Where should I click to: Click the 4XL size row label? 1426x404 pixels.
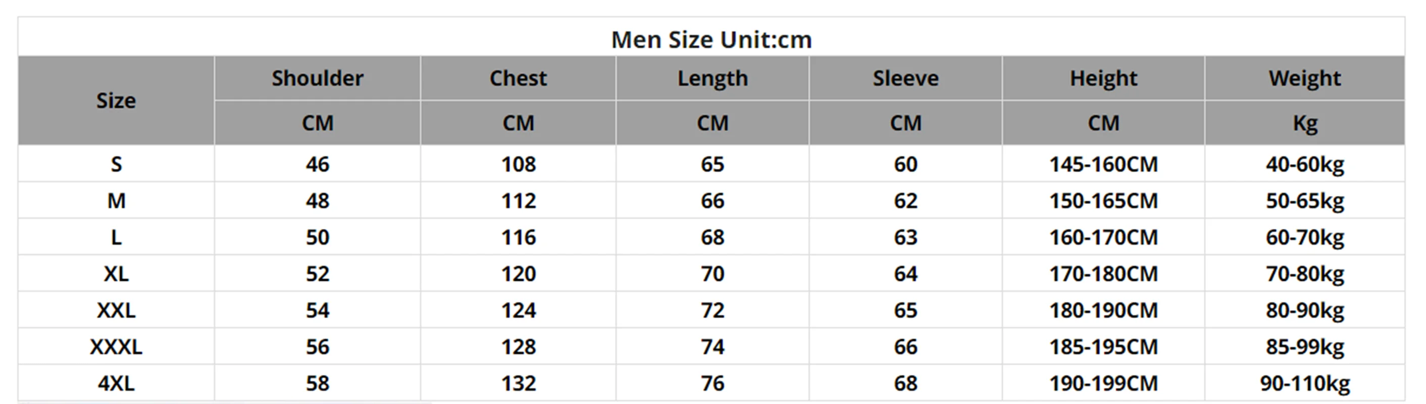coord(116,383)
